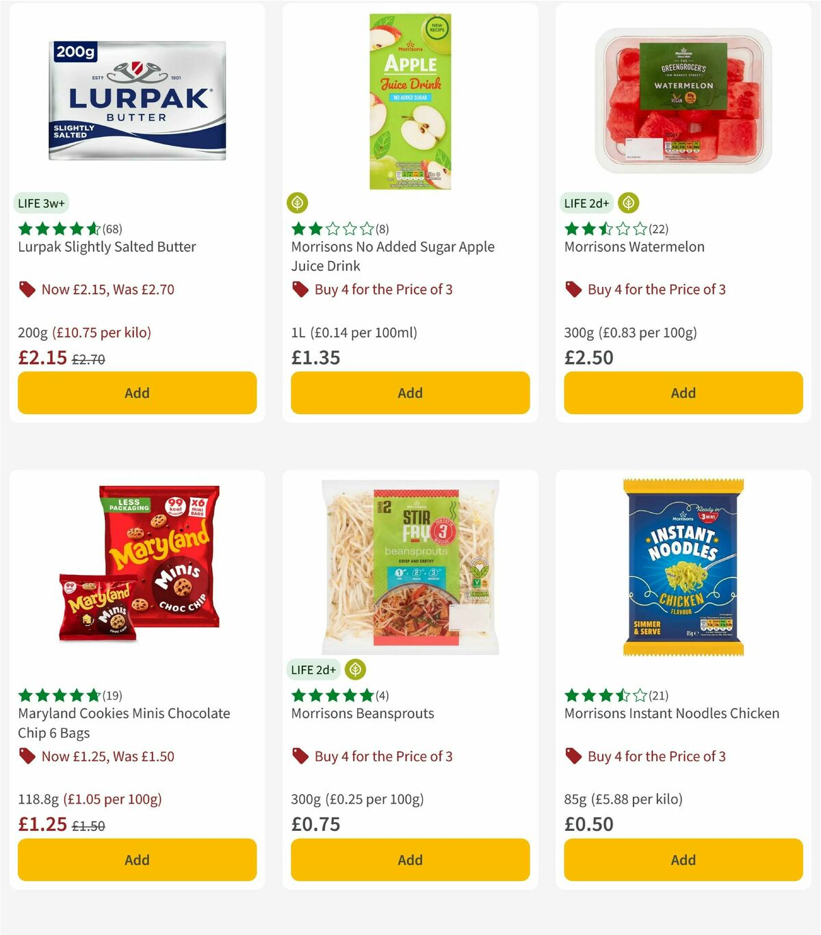The width and height of the screenshot is (821, 935).
Task: Add Morrisons Instant Noodles Chicken to basket
Action: click(682, 860)
